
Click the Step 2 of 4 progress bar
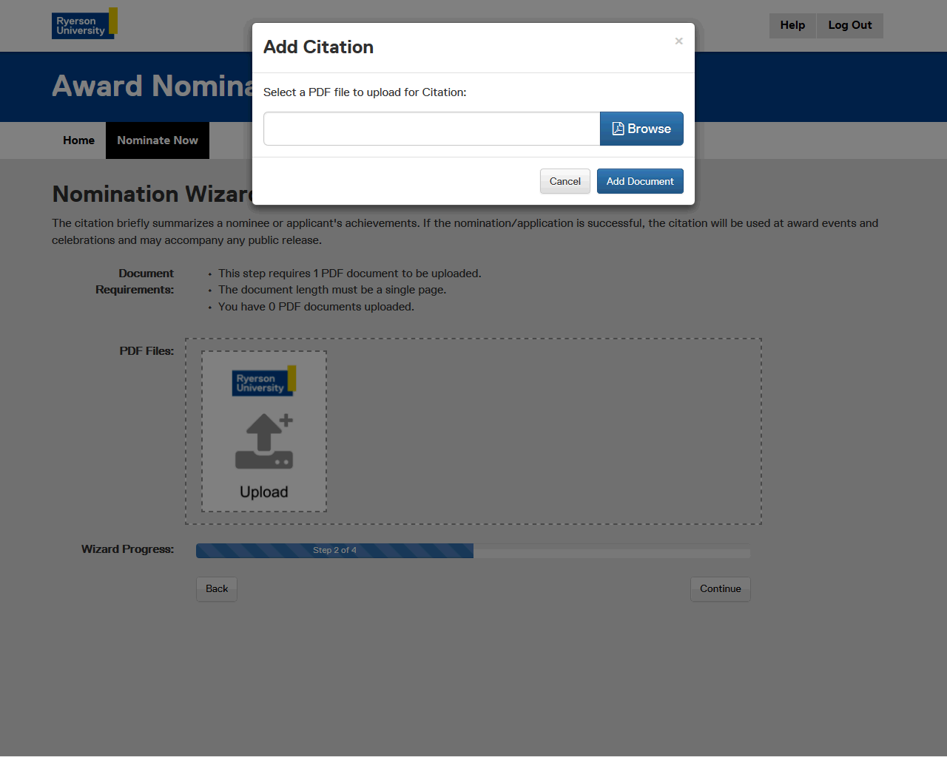[334, 551]
